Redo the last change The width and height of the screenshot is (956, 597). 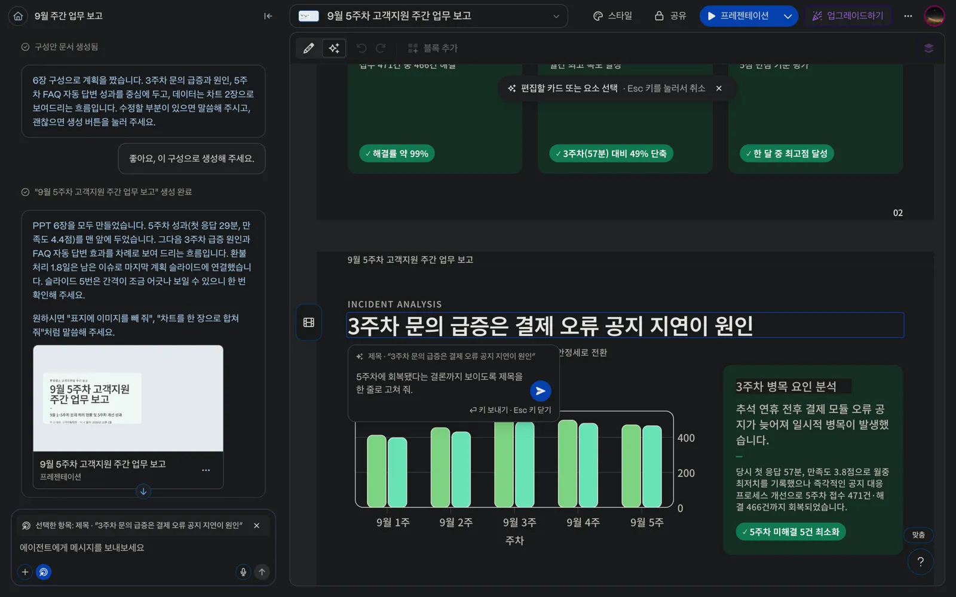(381, 48)
